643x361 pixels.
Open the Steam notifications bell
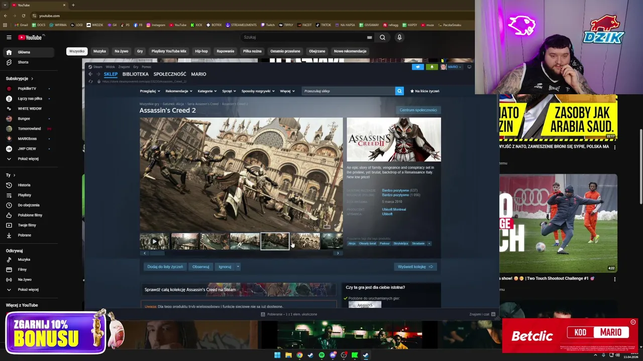pos(432,67)
